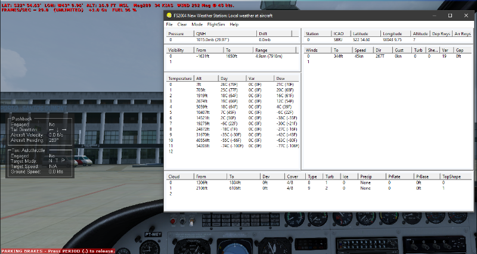The image size is (477, 254).
Task: Select cloud layer starting at 2106ft
Action: pyautogui.click(x=319, y=188)
